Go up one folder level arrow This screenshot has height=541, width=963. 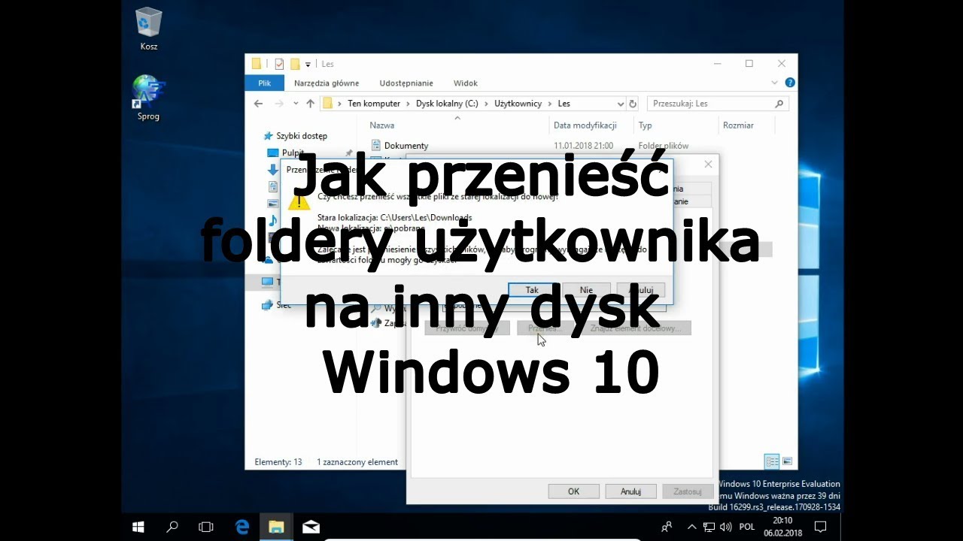(310, 104)
